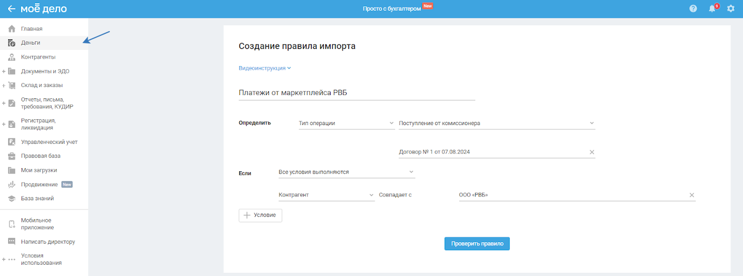The height and width of the screenshot is (276, 743).
Task: Click the Проверить правило button
Action: (477, 243)
